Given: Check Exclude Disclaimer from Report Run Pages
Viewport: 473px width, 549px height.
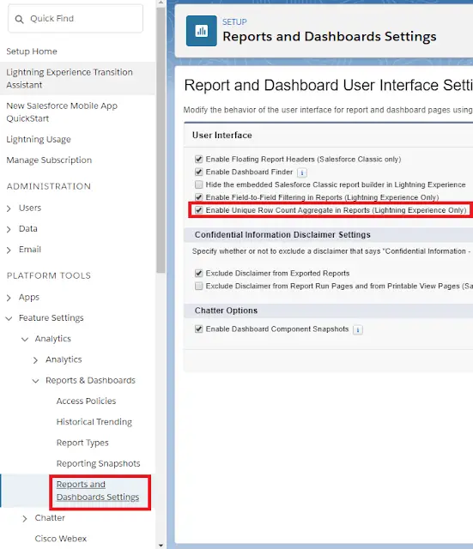Looking at the screenshot, I should coord(198,286).
